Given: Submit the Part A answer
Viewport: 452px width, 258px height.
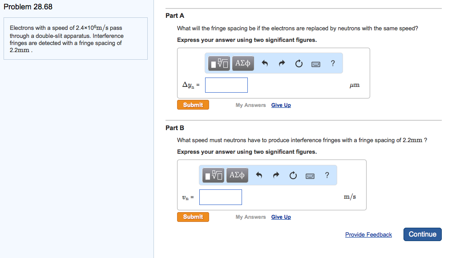Looking at the screenshot, I should 193,105.
